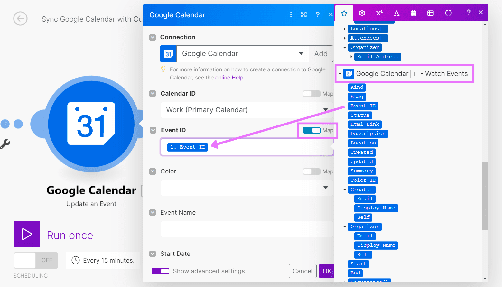The height and width of the screenshot is (287, 502).
Task: Select the starred favorites tab
Action: coord(344,13)
